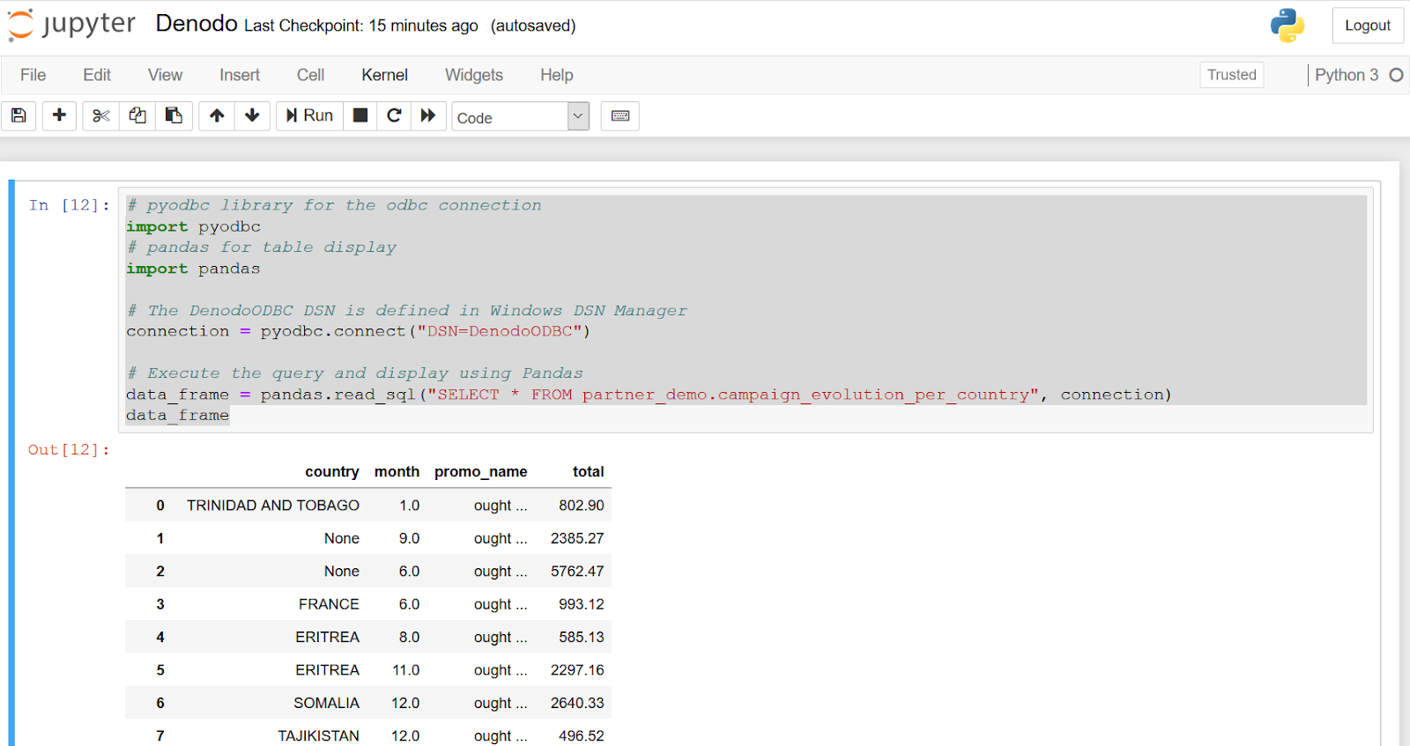This screenshot has height=746, width=1410.
Task: Open the Widgets menu
Action: [474, 75]
